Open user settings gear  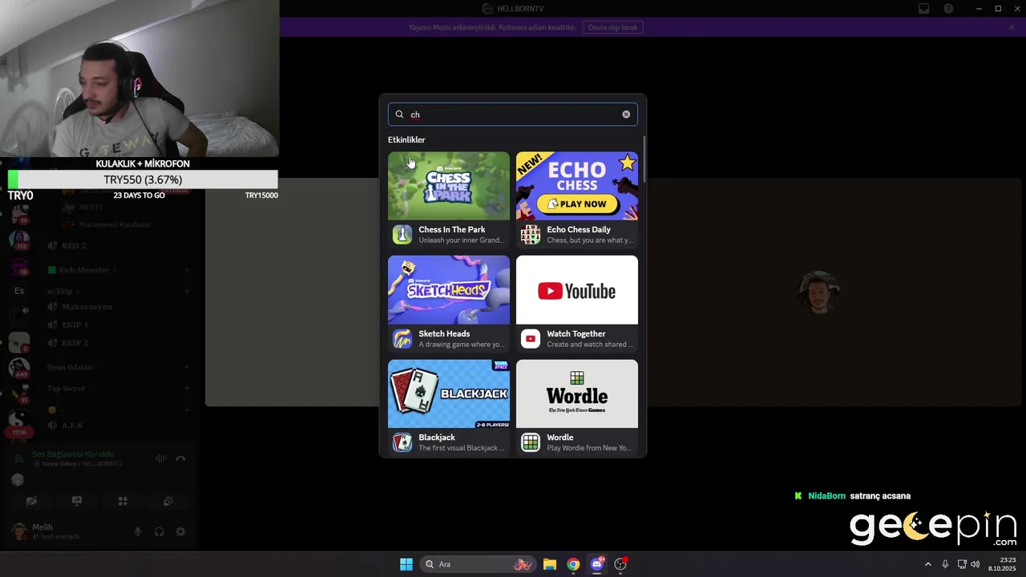click(x=180, y=531)
